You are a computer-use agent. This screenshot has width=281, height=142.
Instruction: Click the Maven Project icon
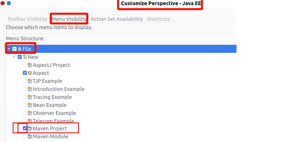pyautogui.click(x=30, y=129)
